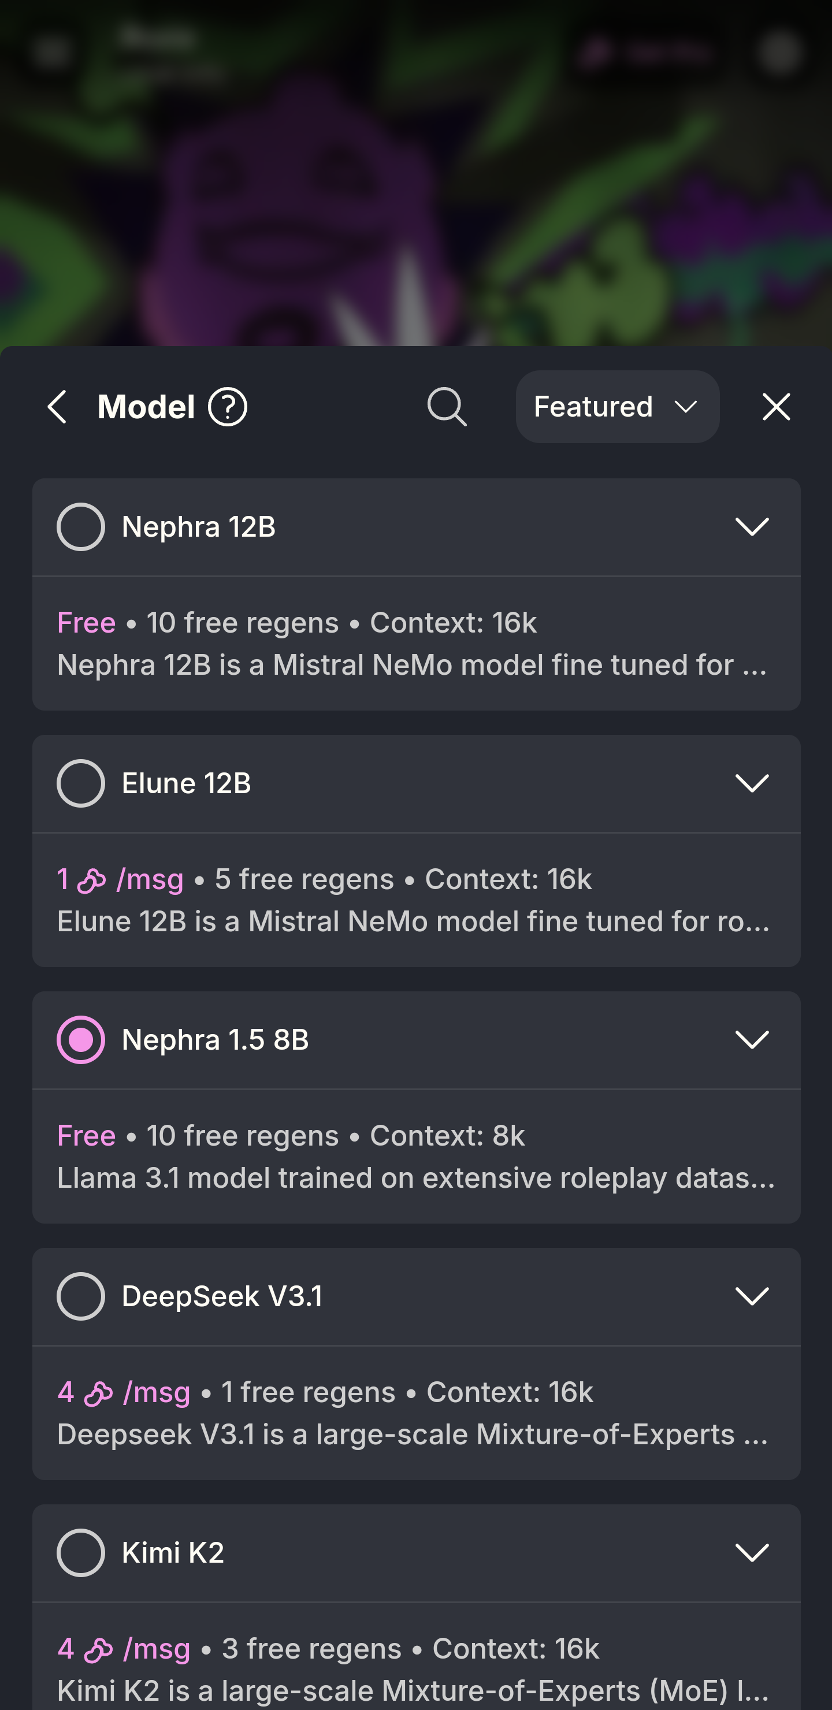This screenshot has height=1710, width=832.
Task: Expand the Nephra 12B details chevron
Action: coord(752,527)
